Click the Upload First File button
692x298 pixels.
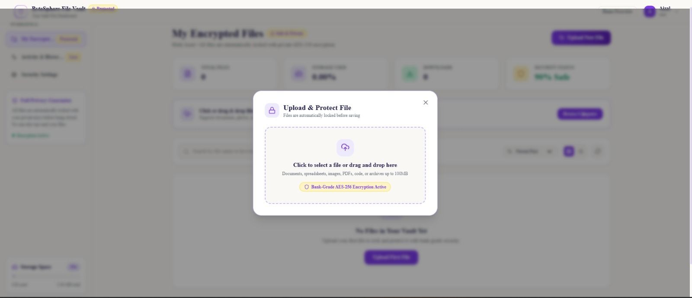click(x=391, y=257)
